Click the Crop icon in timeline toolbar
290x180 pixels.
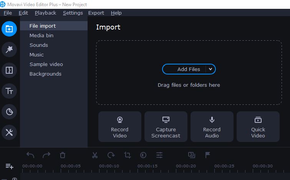point(127,155)
